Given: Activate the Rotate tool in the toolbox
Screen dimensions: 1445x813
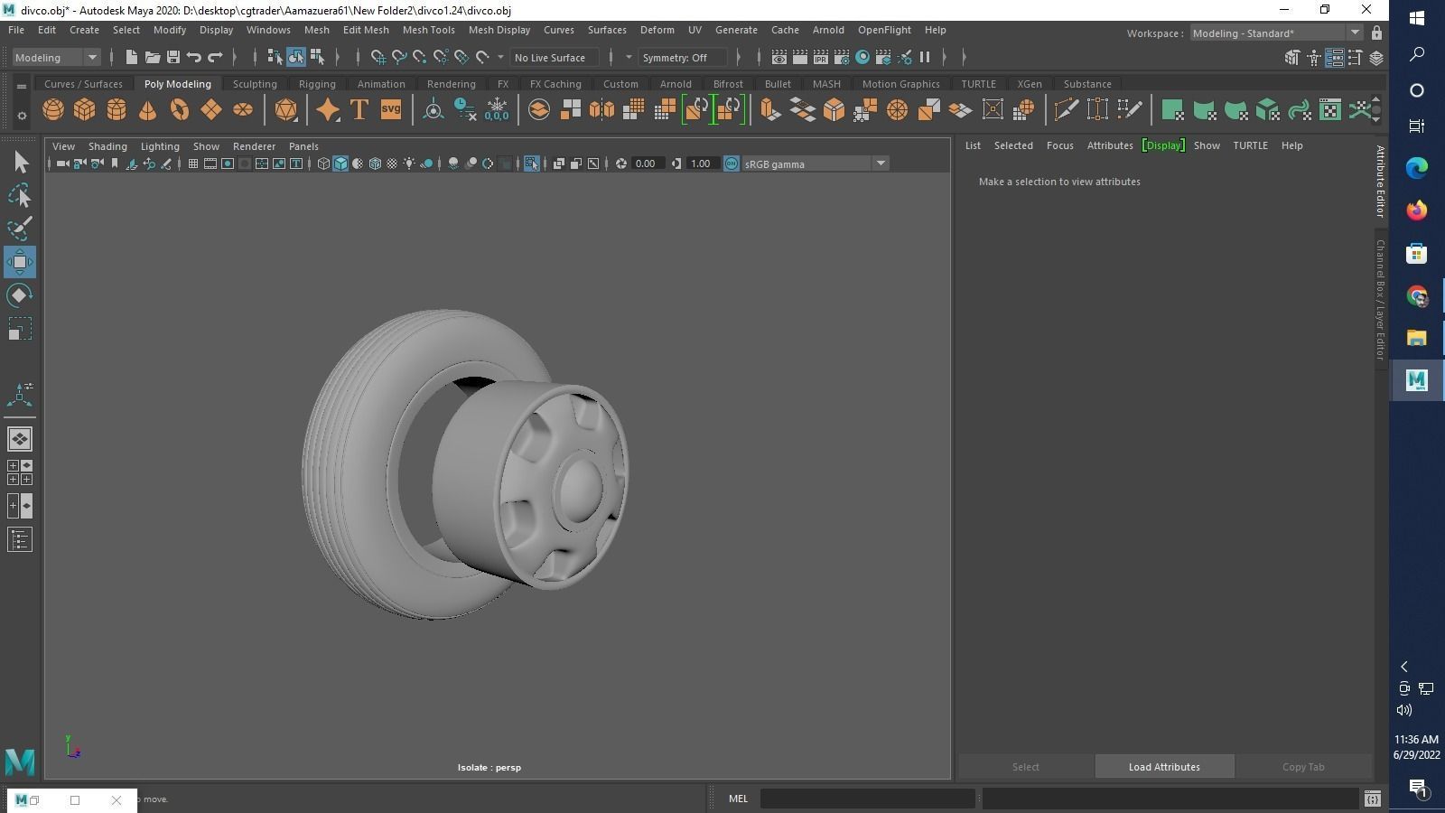Looking at the screenshot, I should [20, 295].
